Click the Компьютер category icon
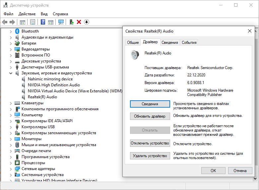259x190 pixels. coord(17,115)
